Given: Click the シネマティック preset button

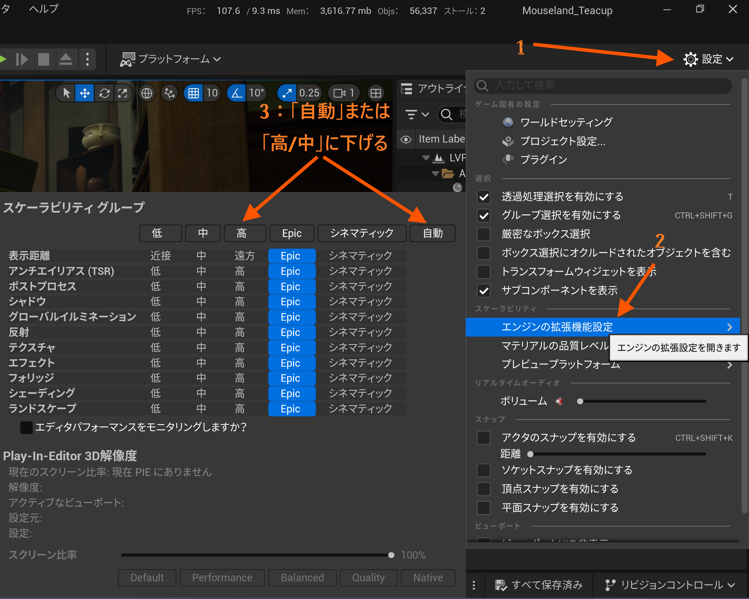Looking at the screenshot, I should coord(362,233).
